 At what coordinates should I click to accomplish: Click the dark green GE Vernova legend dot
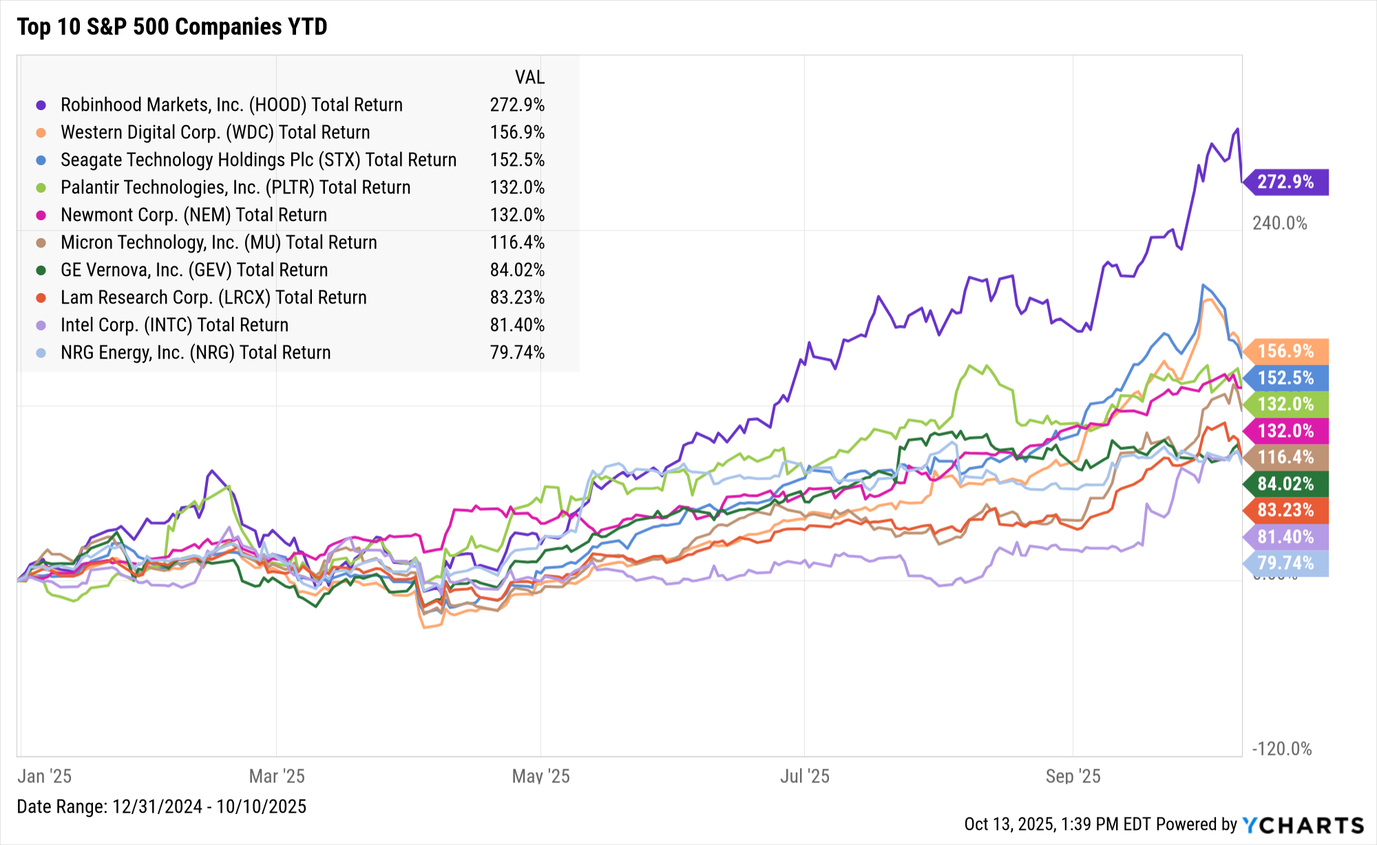coord(41,270)
